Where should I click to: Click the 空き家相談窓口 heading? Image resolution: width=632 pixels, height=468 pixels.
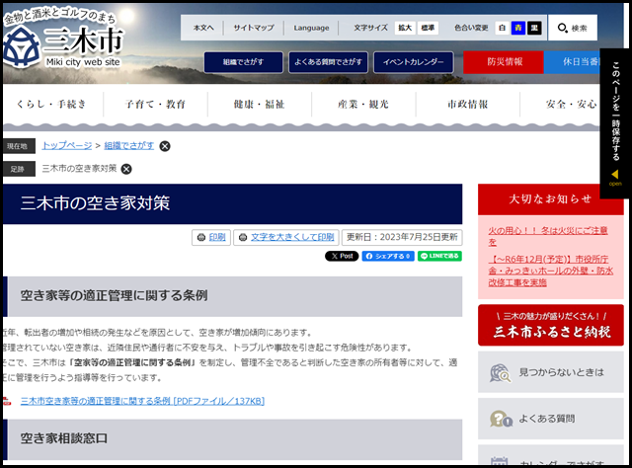click(64, 438)
